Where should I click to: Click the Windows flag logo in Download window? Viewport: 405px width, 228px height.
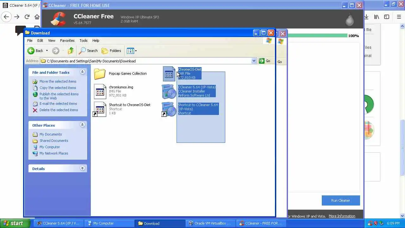[x=269, y=41]
